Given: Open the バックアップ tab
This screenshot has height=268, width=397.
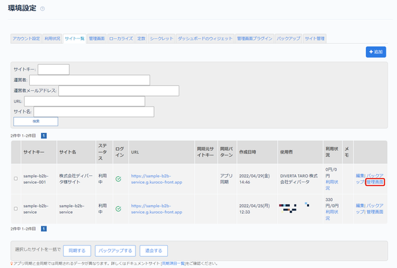Looking at the screenshot, I should pyautogui.click(x=288, y=38).
